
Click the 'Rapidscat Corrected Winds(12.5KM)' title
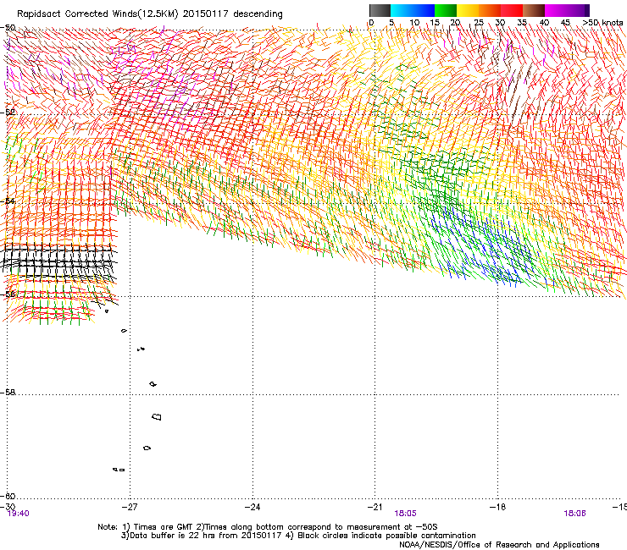[97, 14]
